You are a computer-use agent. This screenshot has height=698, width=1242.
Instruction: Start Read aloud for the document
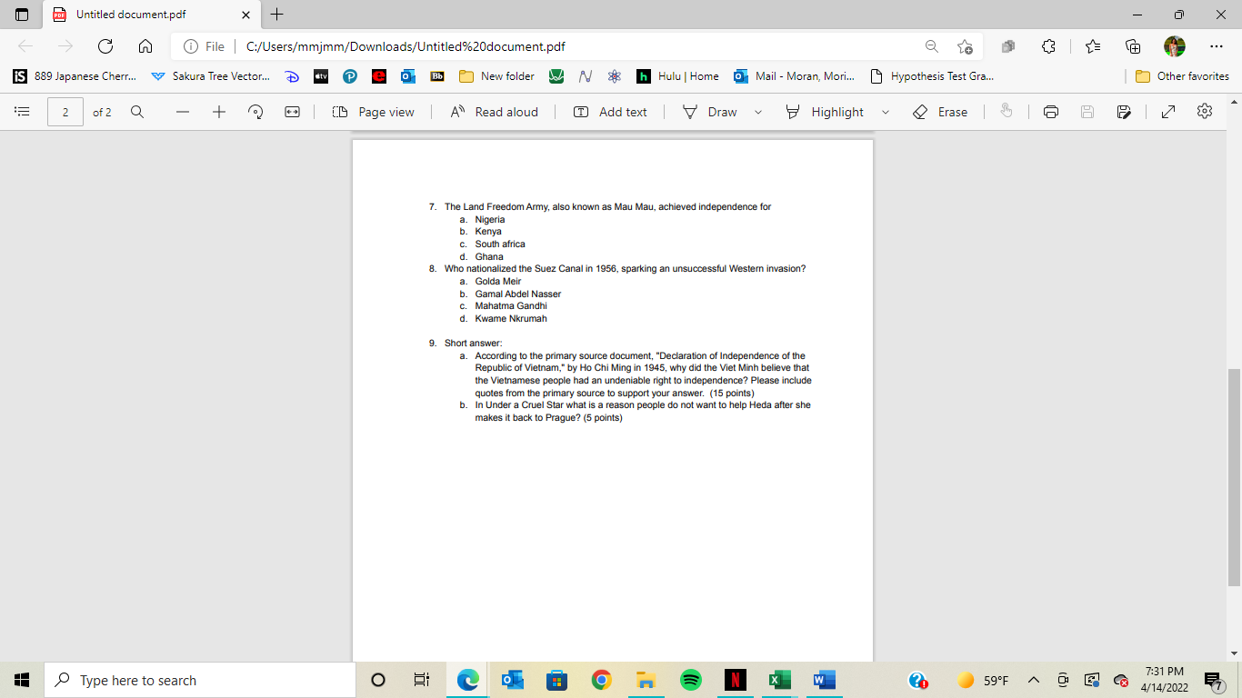pos(493,111)
